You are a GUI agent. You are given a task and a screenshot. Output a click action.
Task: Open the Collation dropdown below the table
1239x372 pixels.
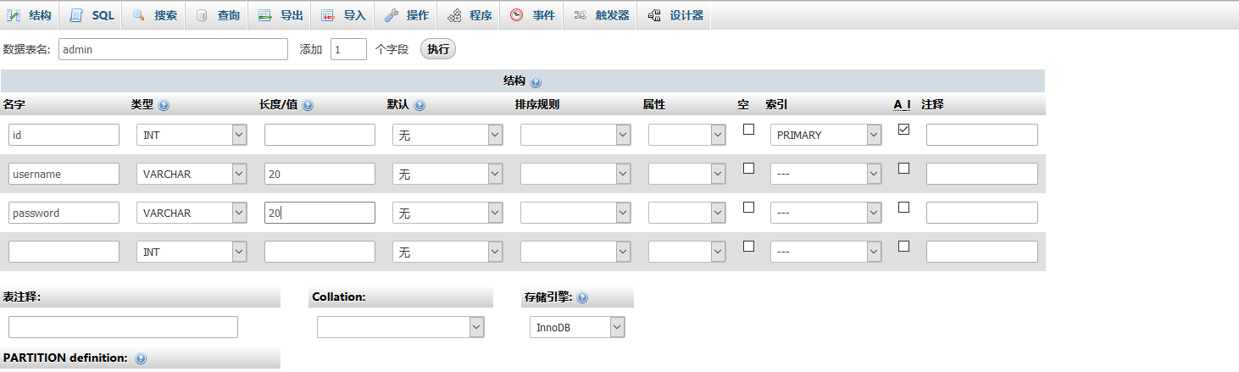click(x=401, y=327)
